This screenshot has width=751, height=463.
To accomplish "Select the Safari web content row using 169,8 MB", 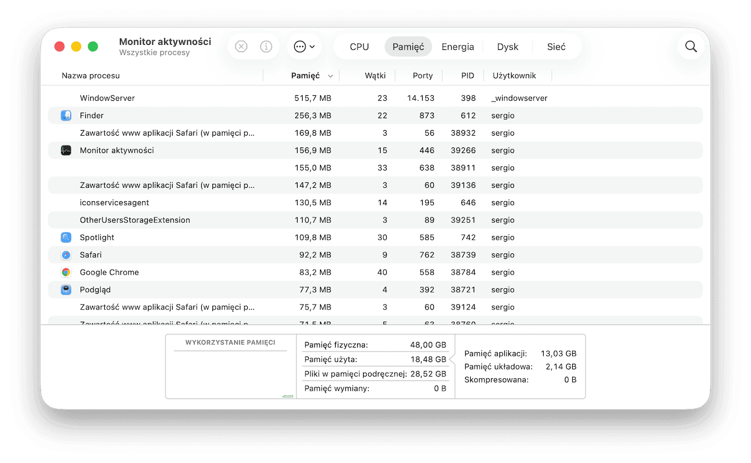I will tap(375, 133).
